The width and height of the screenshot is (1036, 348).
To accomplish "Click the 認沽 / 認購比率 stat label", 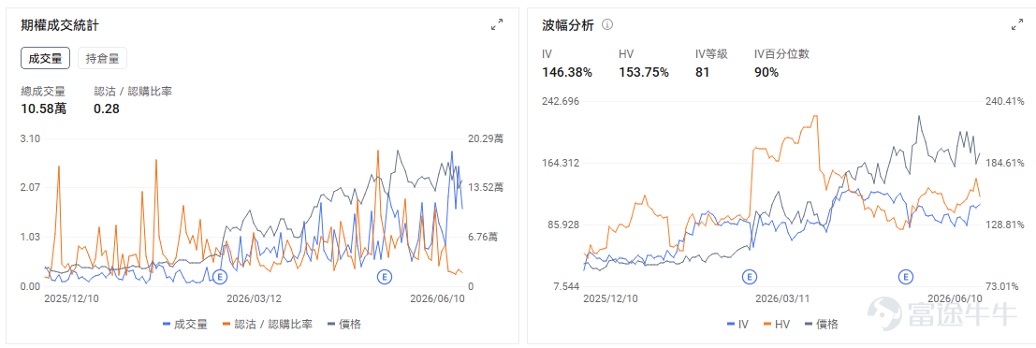I will [133, 91].
